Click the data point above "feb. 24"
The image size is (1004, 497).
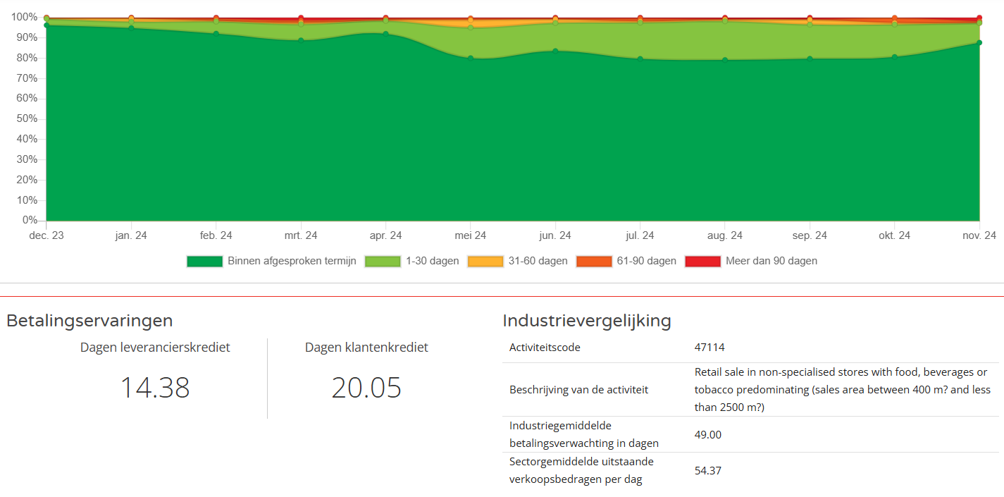tap(216, 32)
